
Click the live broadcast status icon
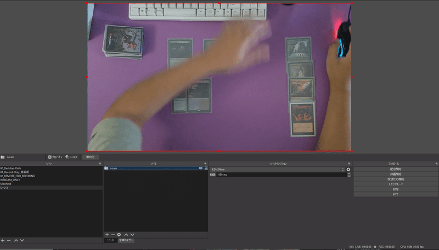351,247
